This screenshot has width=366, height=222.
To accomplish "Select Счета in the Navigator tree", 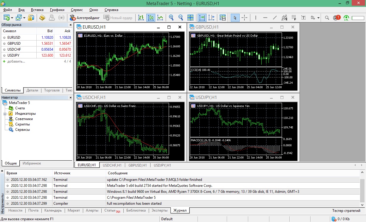I will click(20, 108).
